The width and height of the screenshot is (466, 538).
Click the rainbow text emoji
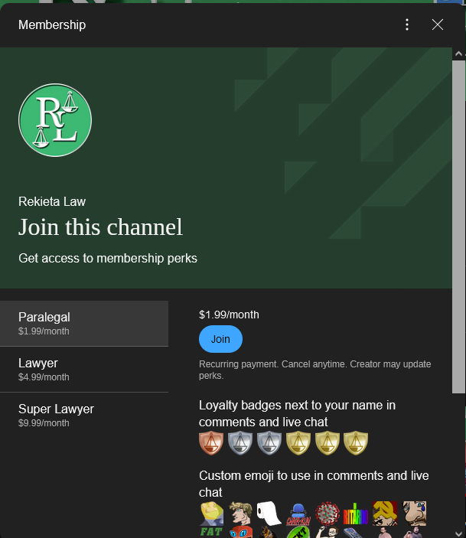coord(356,514)
